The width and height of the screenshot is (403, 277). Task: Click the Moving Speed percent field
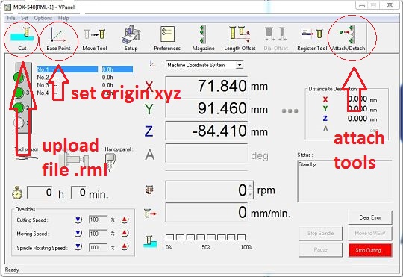(x=98, y=234)
